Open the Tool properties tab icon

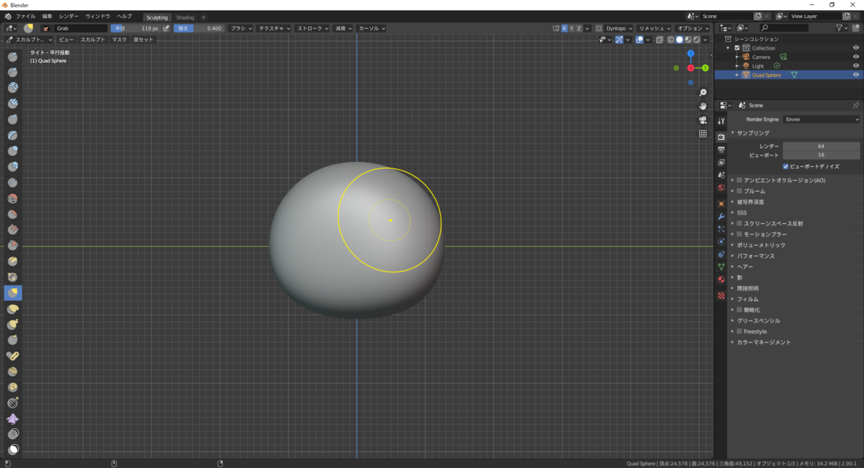721,121
